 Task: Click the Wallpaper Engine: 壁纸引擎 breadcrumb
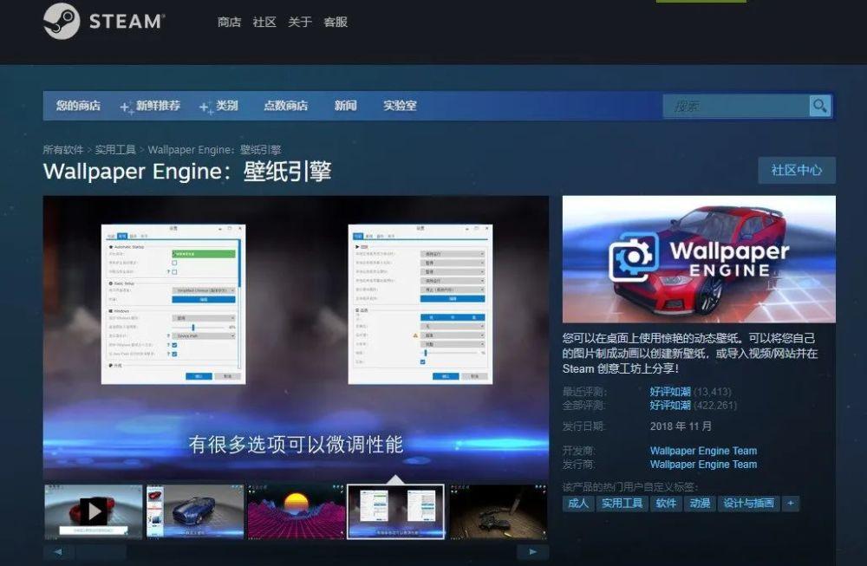[214, 150]
